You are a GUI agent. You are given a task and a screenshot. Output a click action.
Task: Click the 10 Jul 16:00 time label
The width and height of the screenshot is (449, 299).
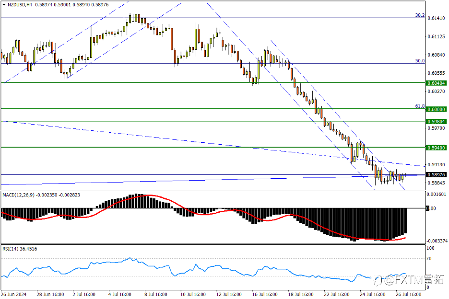pos(193,294)
